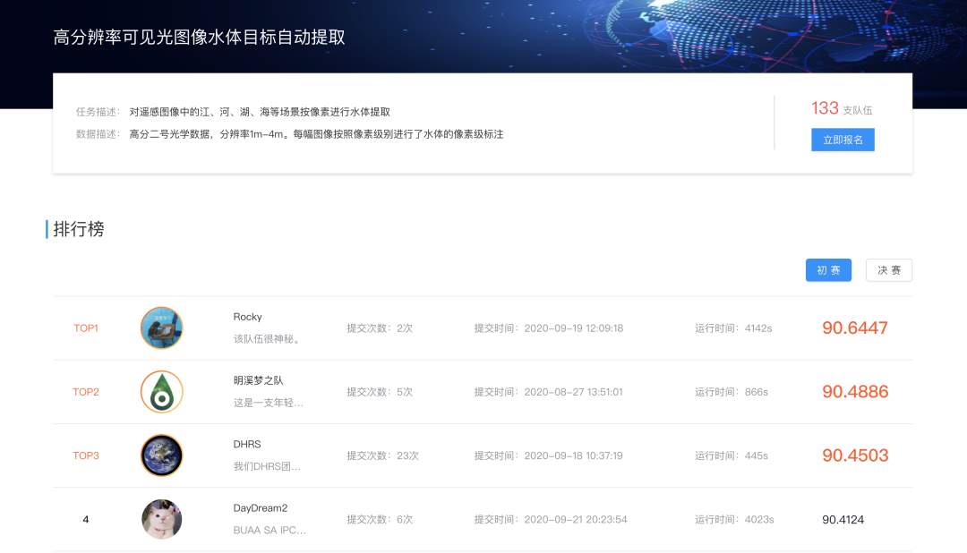Select team name DayDream2
Screen dimensions: 967x553
click(x=261, y=508)
